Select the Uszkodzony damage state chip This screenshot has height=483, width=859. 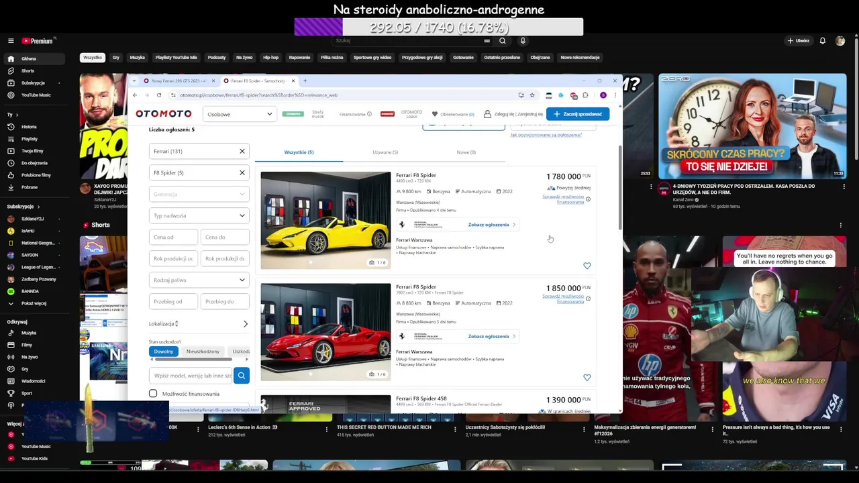(240, 352)
